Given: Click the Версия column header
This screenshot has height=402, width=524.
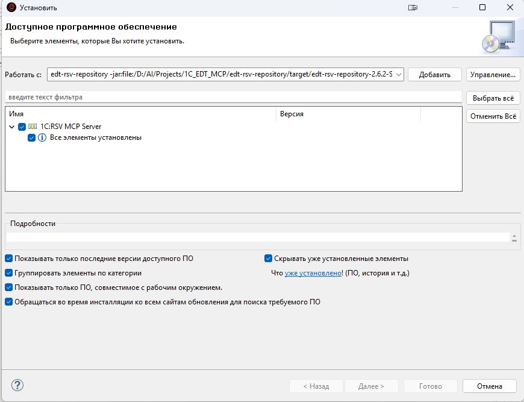Looking at the screenshot, I should click(x=348, y=114).
